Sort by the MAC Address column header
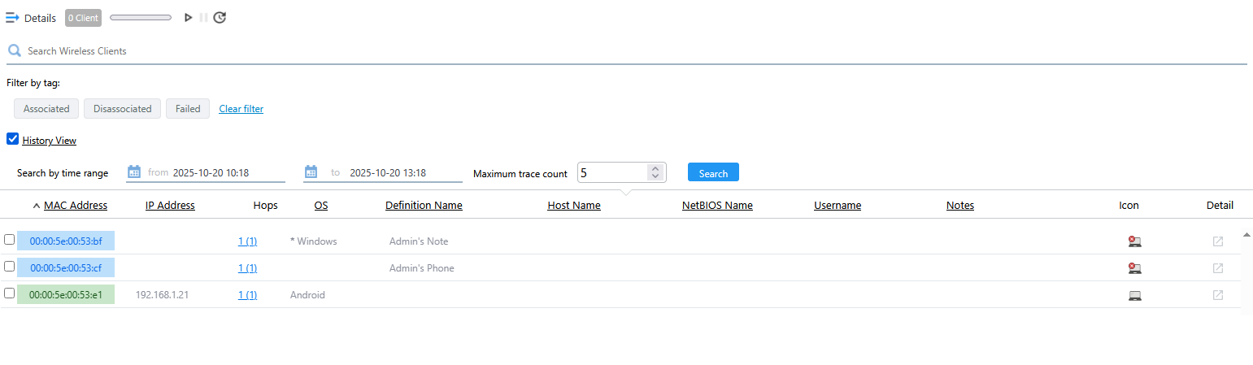Screen dimensions: 1253x365 coord(76,206)
